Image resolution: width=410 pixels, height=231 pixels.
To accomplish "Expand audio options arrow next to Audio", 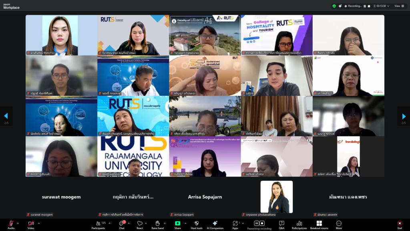I will (18, 223).
